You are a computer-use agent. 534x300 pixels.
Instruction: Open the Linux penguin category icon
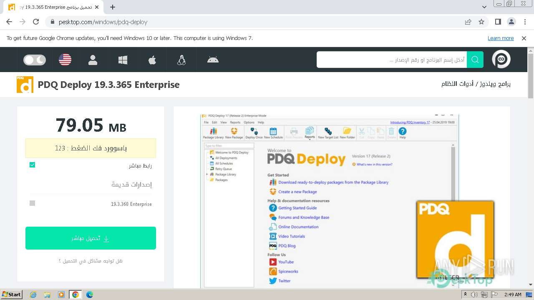tap(181, 60)
